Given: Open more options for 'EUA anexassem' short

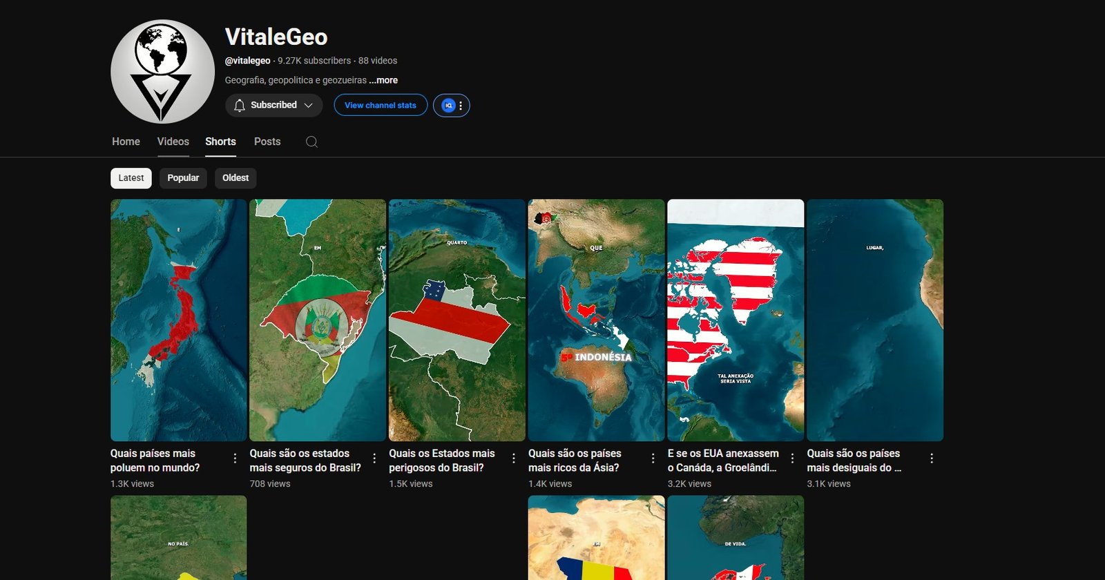Looking at the screenshot, I should 792,458.
